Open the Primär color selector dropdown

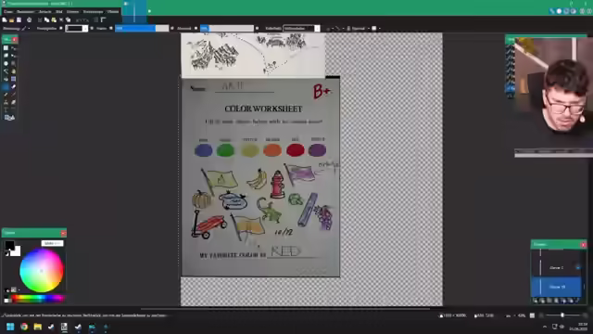click(x=52, y=243)
